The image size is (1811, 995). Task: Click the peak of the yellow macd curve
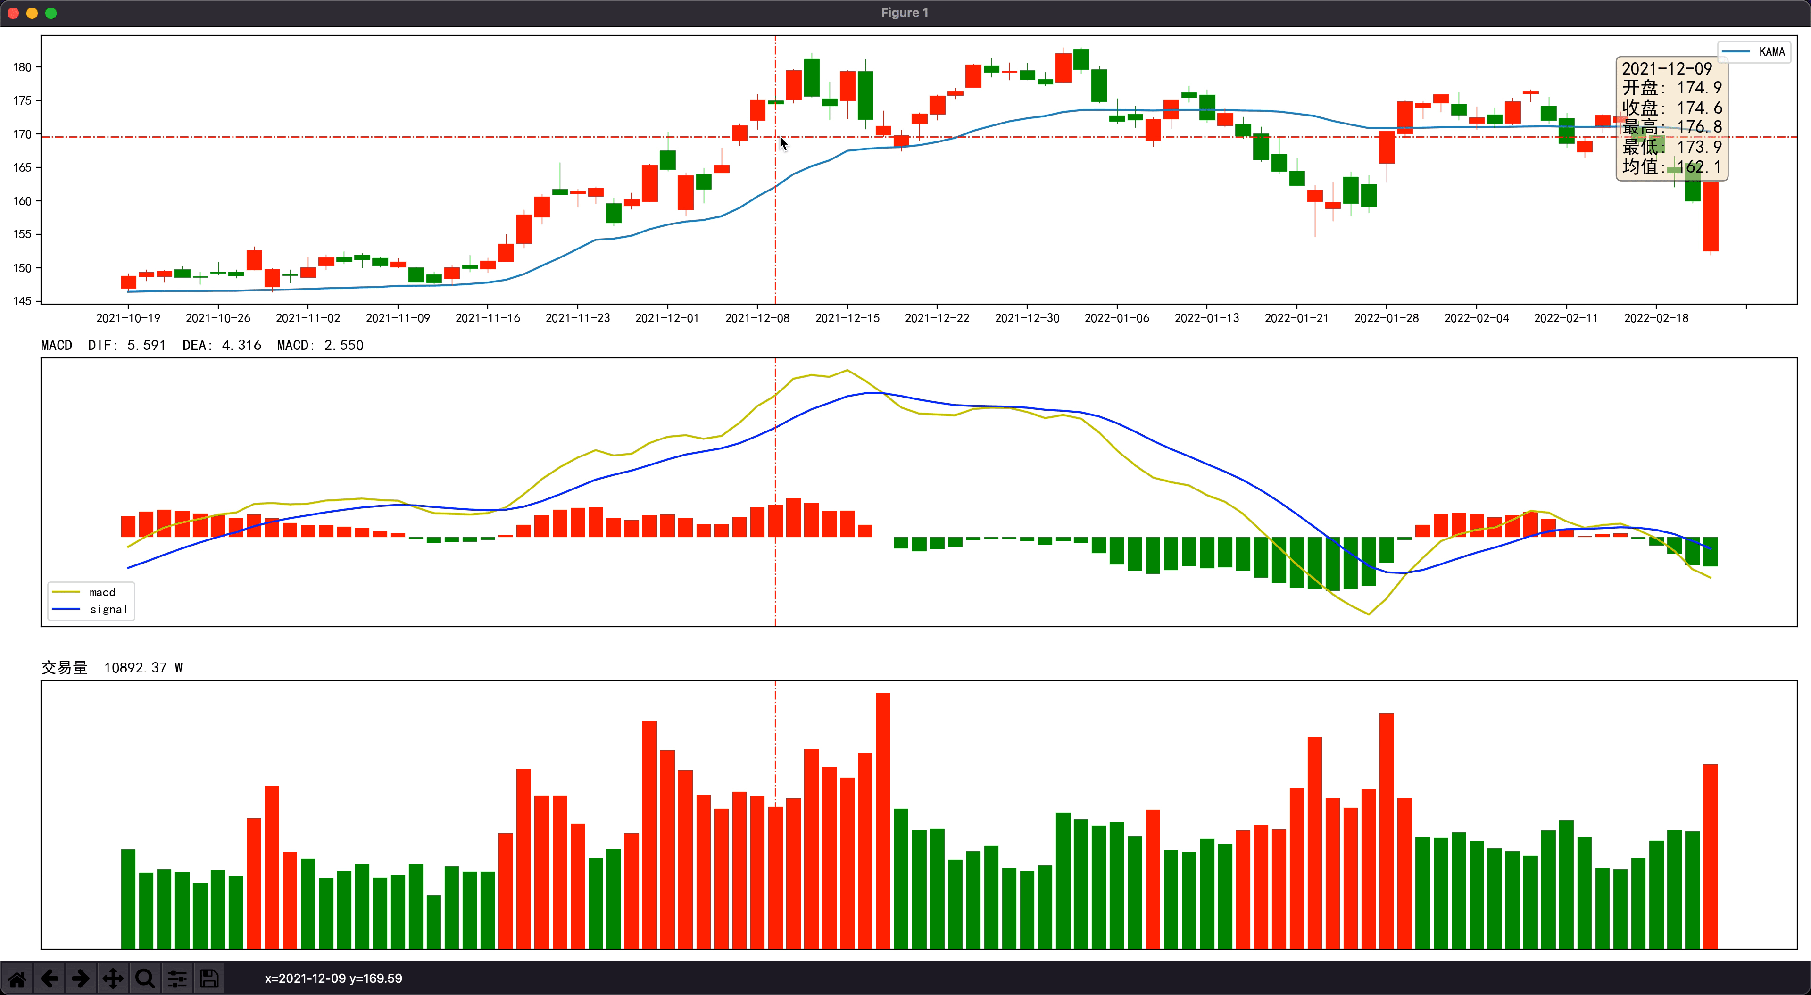pyautogui.click(x=847, y=371)
